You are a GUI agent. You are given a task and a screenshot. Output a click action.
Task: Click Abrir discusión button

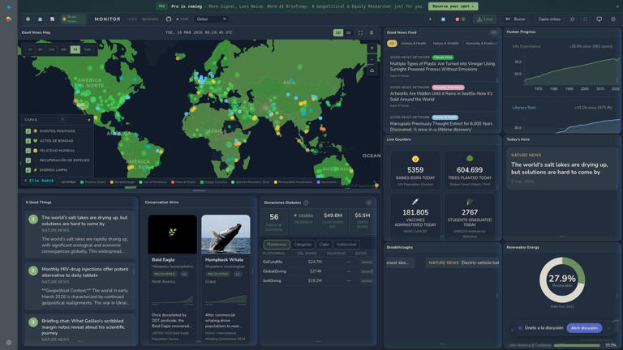click(584, 328)
